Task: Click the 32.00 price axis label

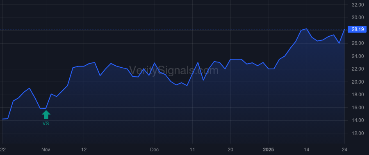Action: [358, 5]
